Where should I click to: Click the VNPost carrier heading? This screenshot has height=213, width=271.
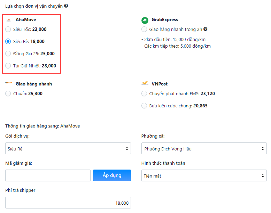click(x=160, y=84)
